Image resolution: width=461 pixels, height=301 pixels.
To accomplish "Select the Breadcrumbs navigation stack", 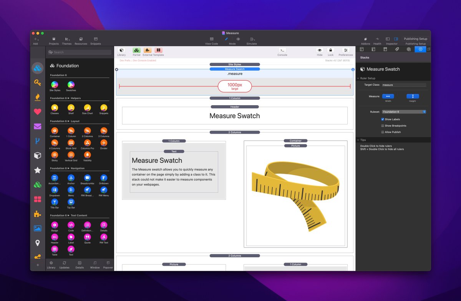I will tap(87, 178).
